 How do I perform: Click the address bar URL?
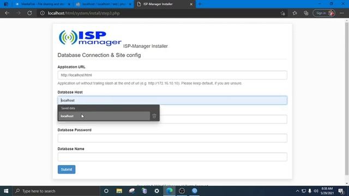tap(83, 13)
